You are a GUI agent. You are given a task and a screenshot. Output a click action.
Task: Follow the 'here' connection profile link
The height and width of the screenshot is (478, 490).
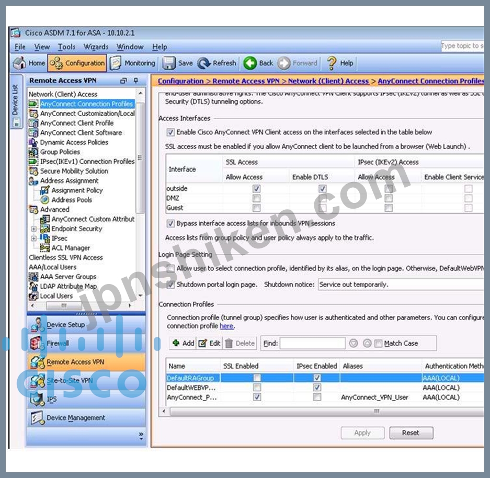click(226, 326)
